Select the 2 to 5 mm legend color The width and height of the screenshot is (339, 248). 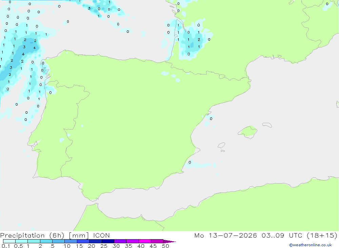click(x=46, y=241)
